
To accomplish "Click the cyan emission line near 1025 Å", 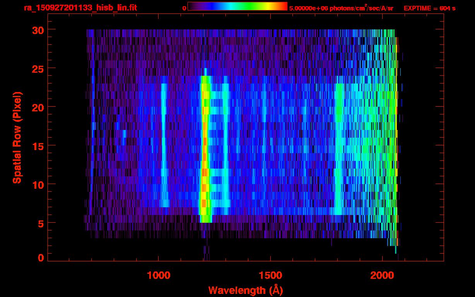I will coord(164,145).
